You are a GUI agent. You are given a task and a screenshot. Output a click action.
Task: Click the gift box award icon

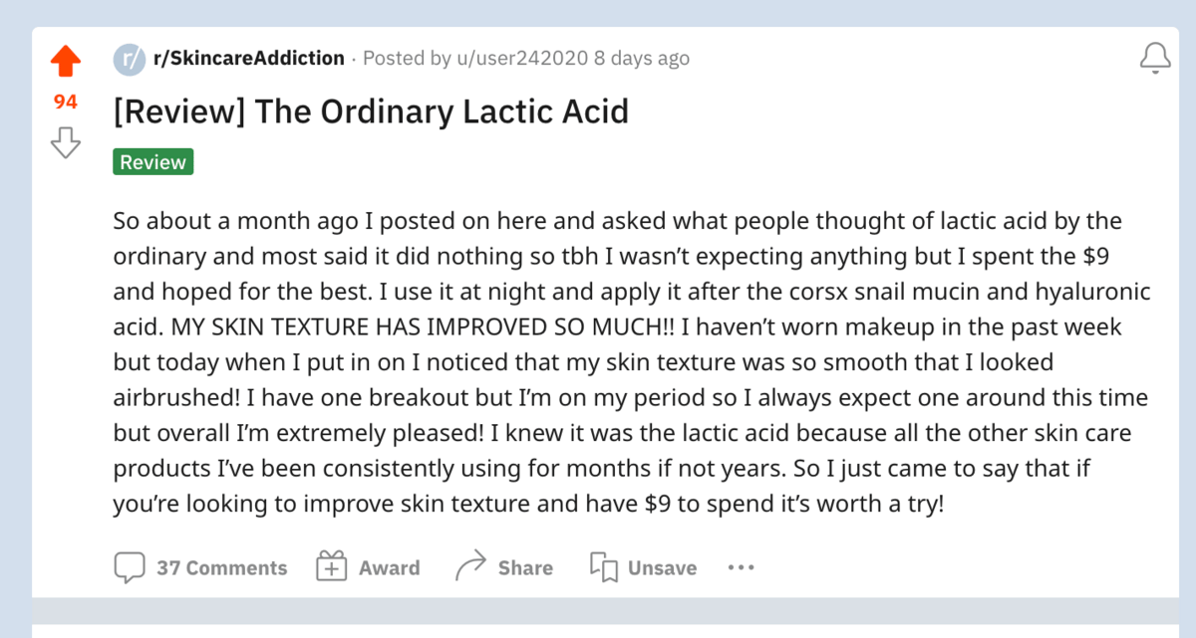(331, 567)
